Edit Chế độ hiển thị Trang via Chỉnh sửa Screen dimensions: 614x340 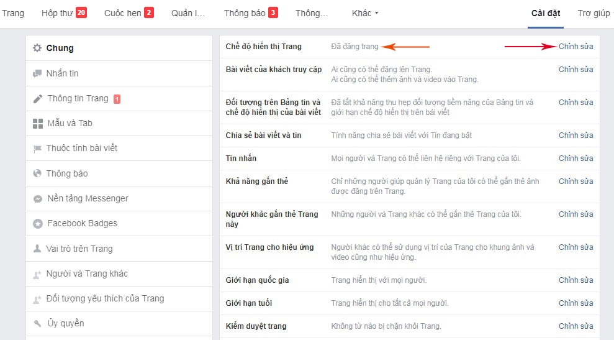click(x=576, y=46)
